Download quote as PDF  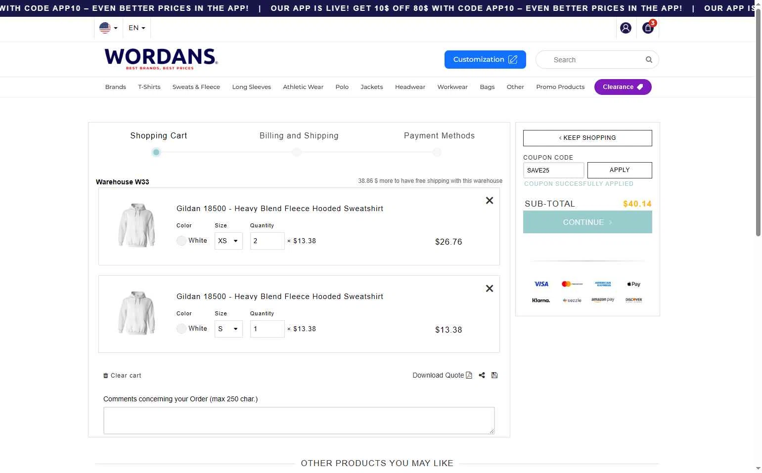coord(442,375)
